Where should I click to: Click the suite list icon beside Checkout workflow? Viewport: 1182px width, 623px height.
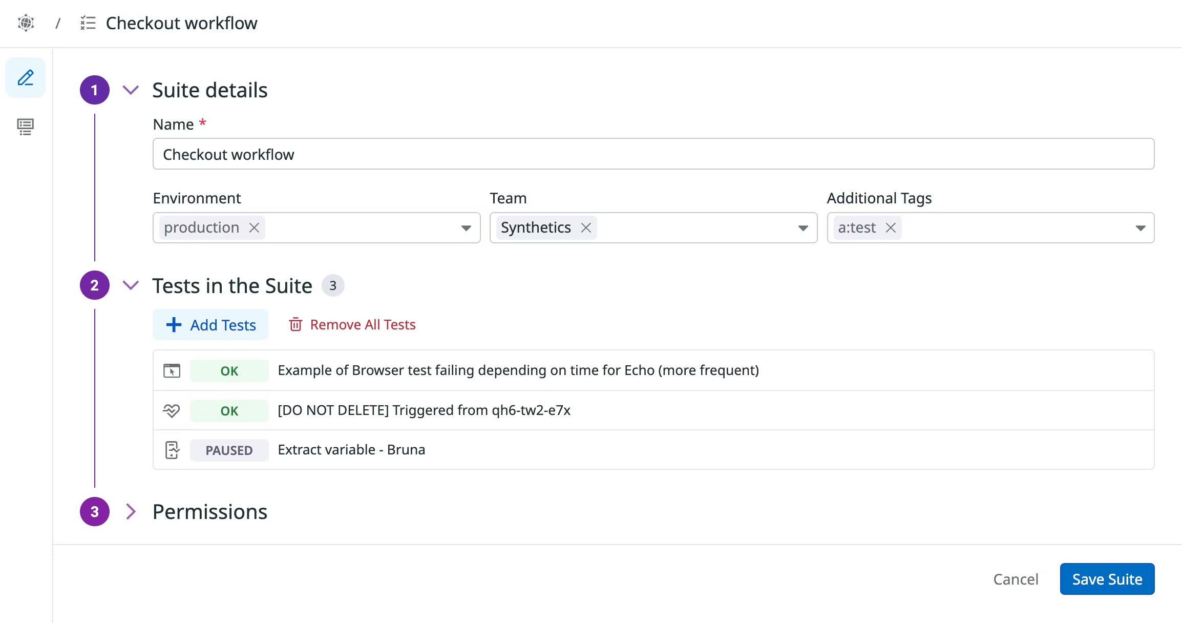pyautogui.click(x=88, y=23)
